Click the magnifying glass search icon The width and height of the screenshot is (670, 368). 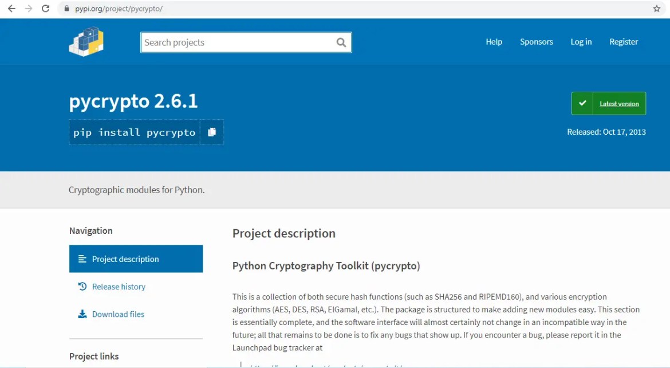(x=341, y=42)
